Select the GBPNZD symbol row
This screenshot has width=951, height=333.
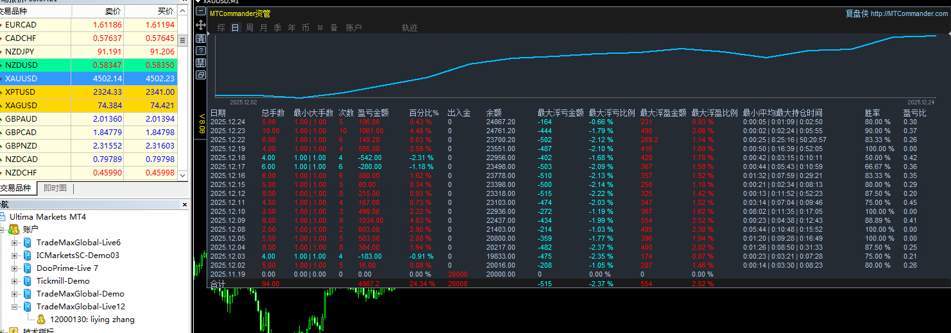(x=89, y=146)
